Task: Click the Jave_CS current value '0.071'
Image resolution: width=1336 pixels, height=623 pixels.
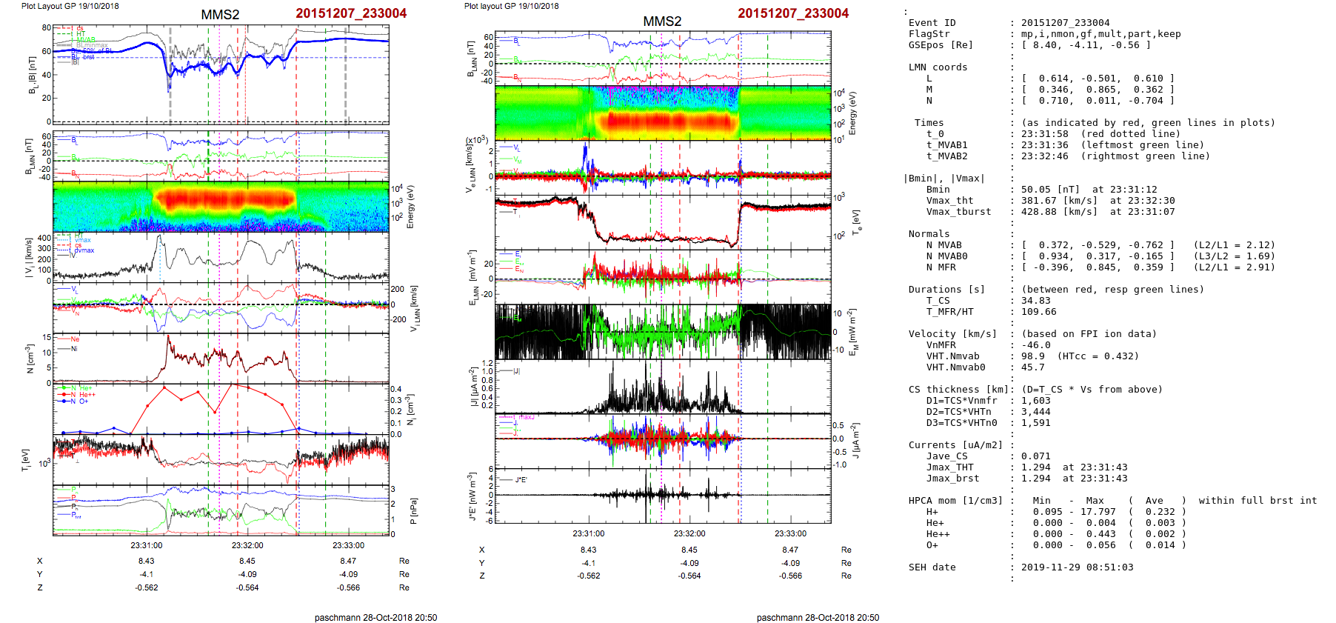Action: (x=1035, y=456)
